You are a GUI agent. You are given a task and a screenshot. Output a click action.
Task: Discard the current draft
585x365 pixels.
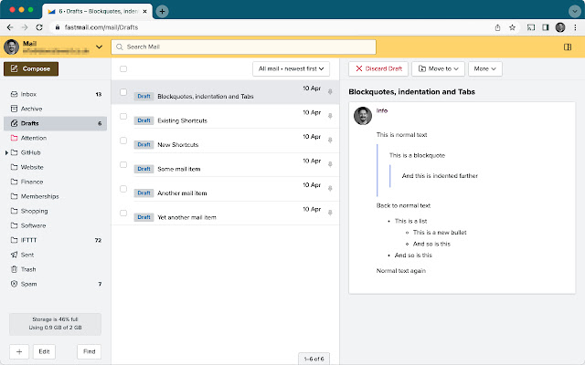[x=378, y=68]
